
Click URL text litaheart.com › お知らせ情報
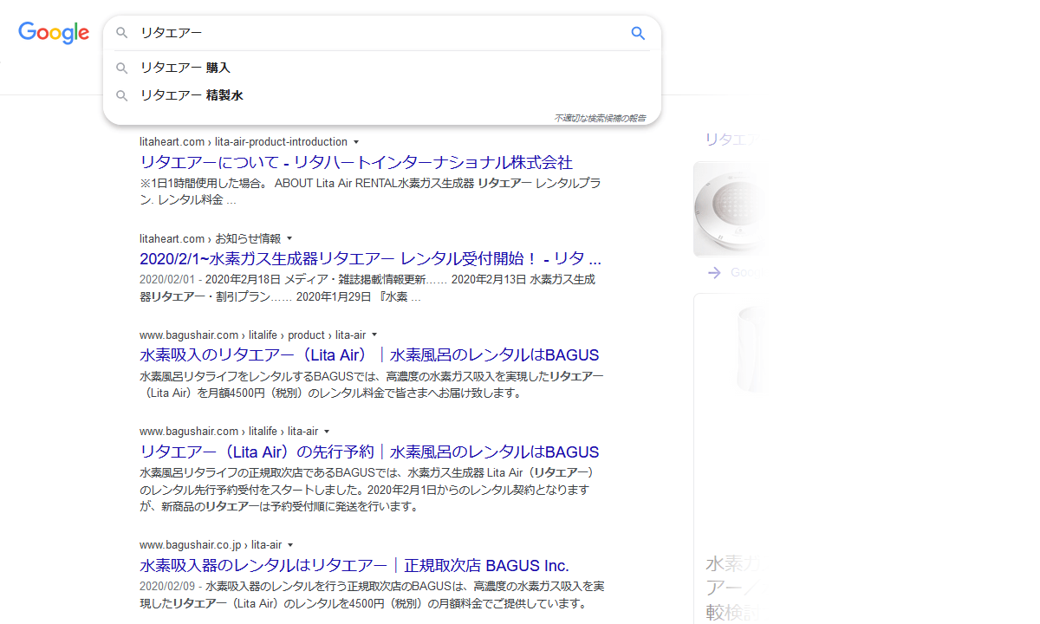[x=210, y=238]
